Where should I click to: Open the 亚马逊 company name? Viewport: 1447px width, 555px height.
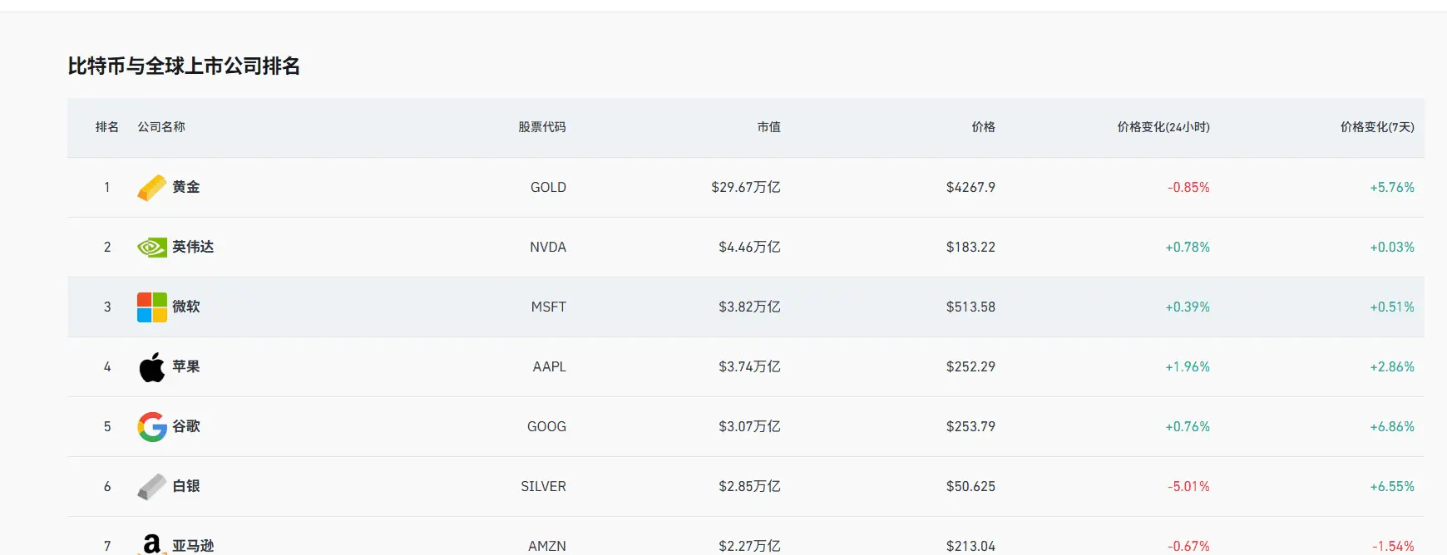pyautogui.click(x=193, y=546)
